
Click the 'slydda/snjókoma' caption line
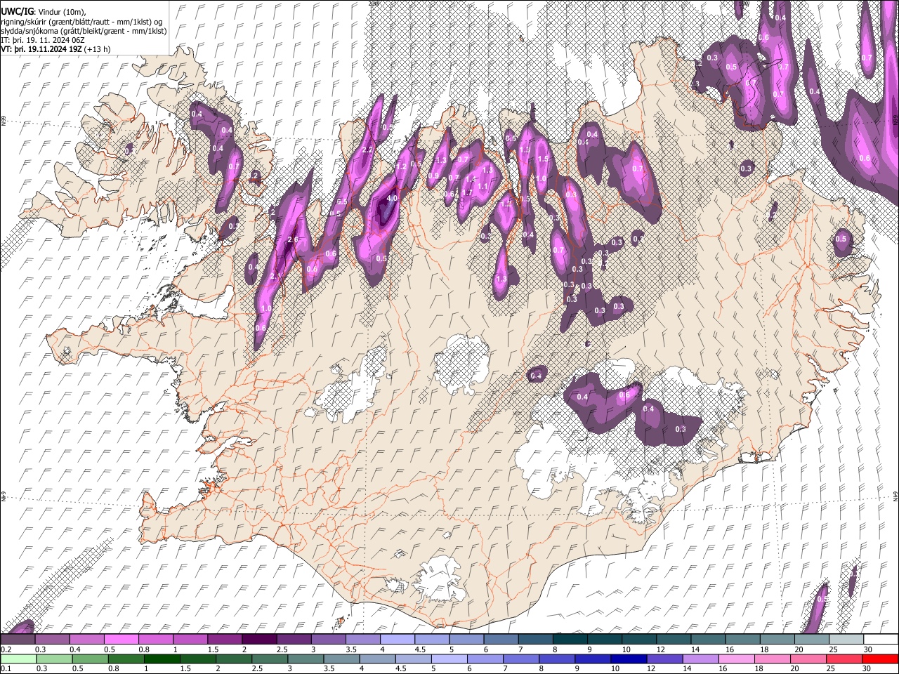point(84,31)
